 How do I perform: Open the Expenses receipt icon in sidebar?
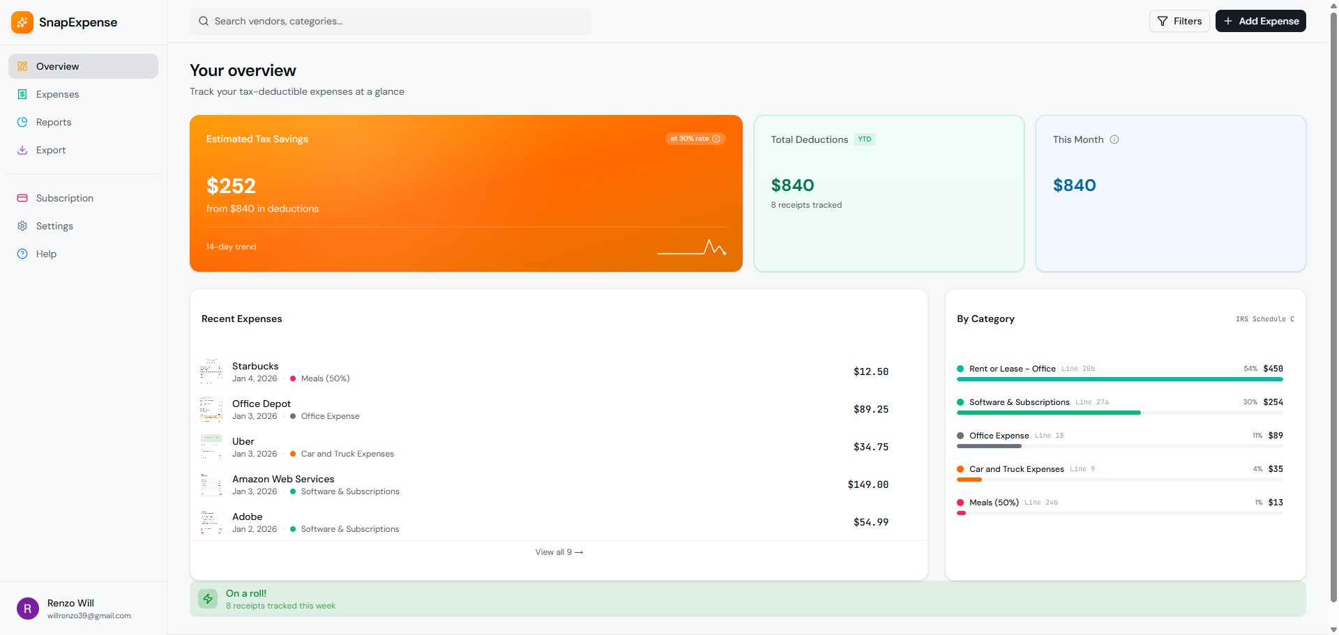(23, 94)
